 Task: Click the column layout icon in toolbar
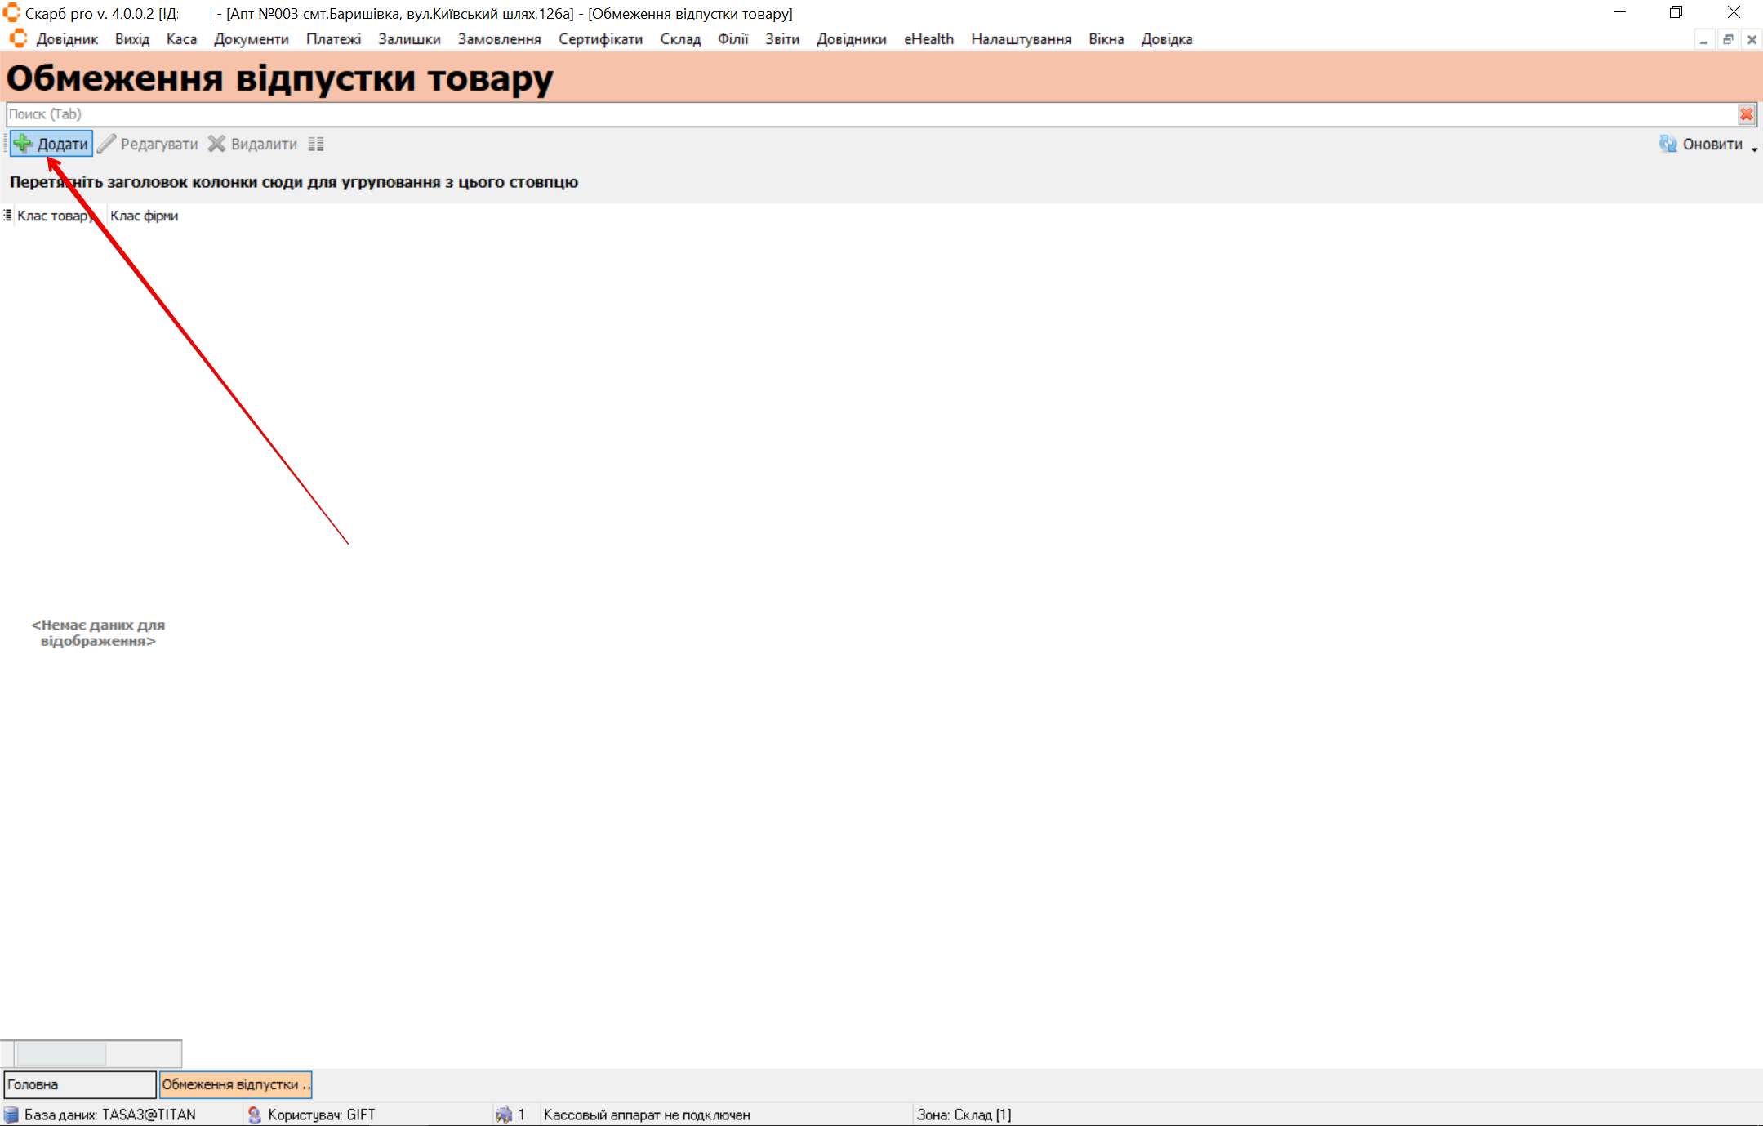316,145
